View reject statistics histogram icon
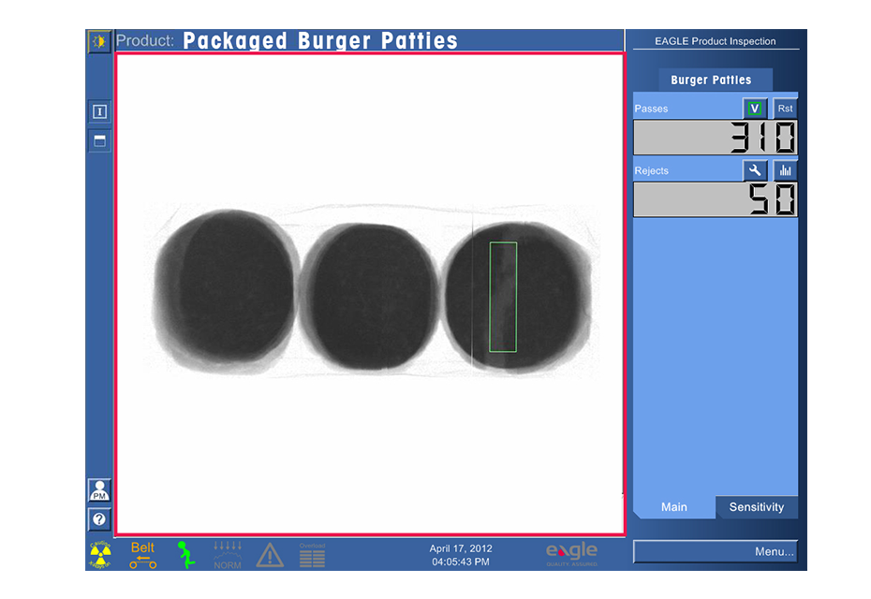 785,170
